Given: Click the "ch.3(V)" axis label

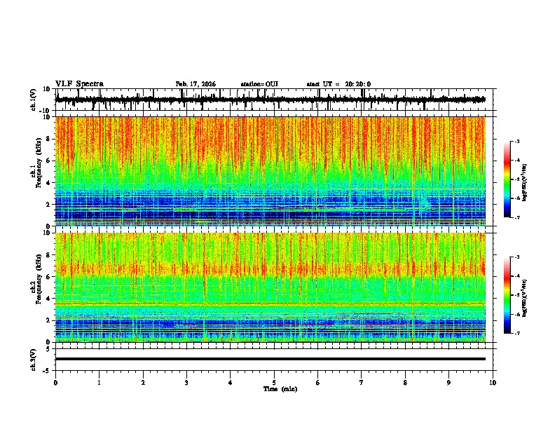Looking at the screenshot, I should click(x=34, y=360).
